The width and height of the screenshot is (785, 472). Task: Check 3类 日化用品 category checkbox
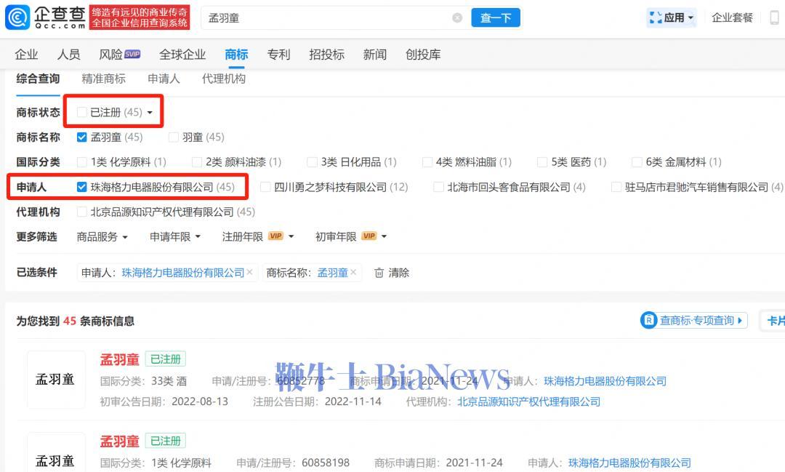(312, 162)
